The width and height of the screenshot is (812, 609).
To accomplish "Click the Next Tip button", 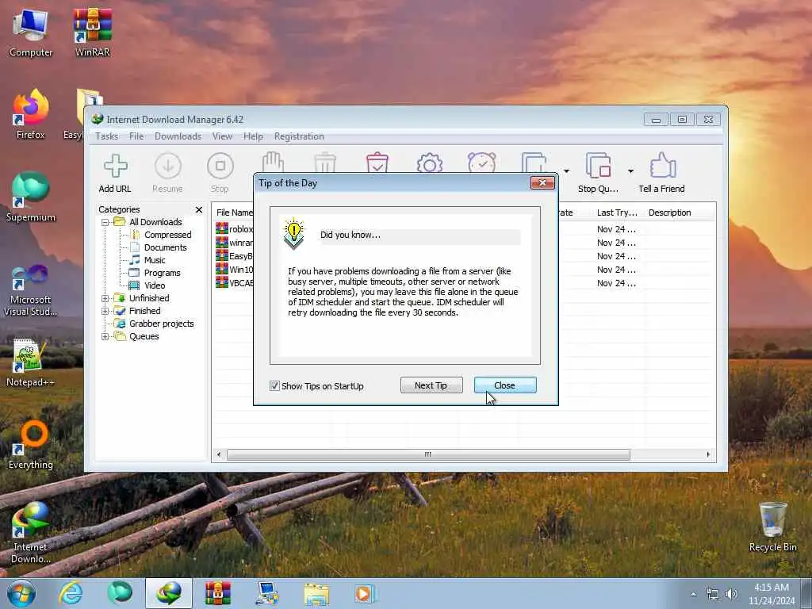I will coord(431,385).
